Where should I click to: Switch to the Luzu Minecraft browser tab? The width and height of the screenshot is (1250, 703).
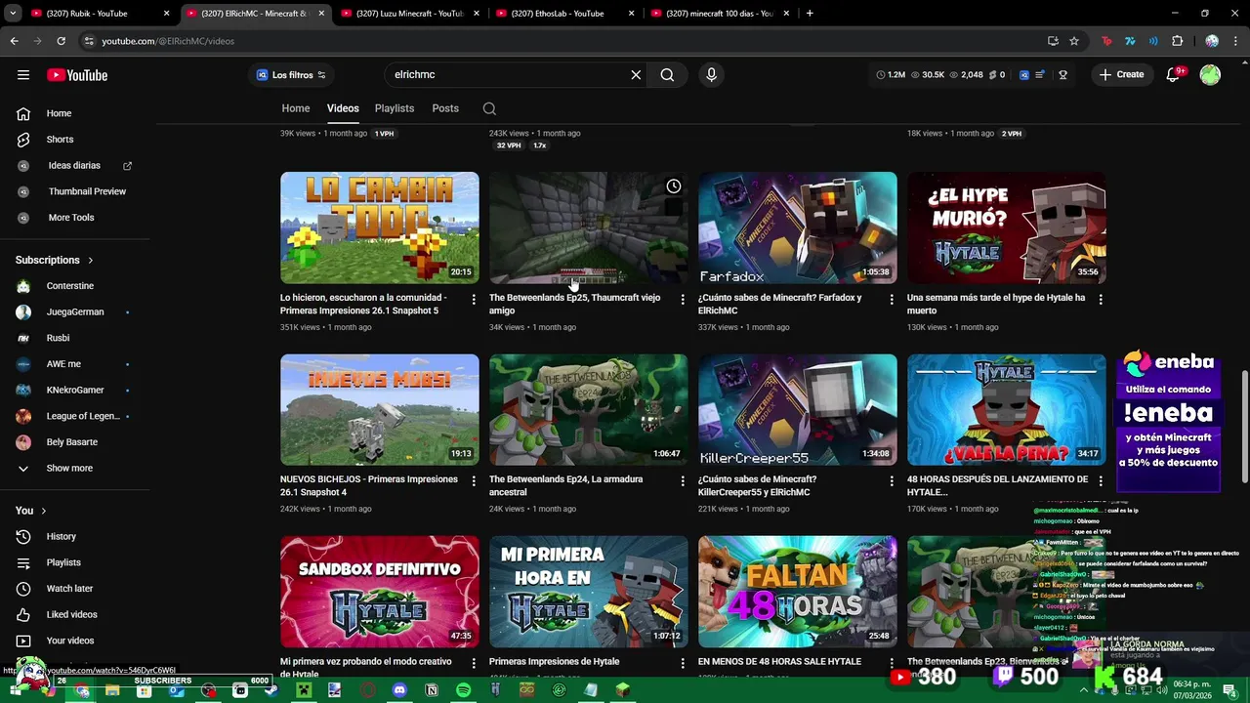click(x=408, y=13)
